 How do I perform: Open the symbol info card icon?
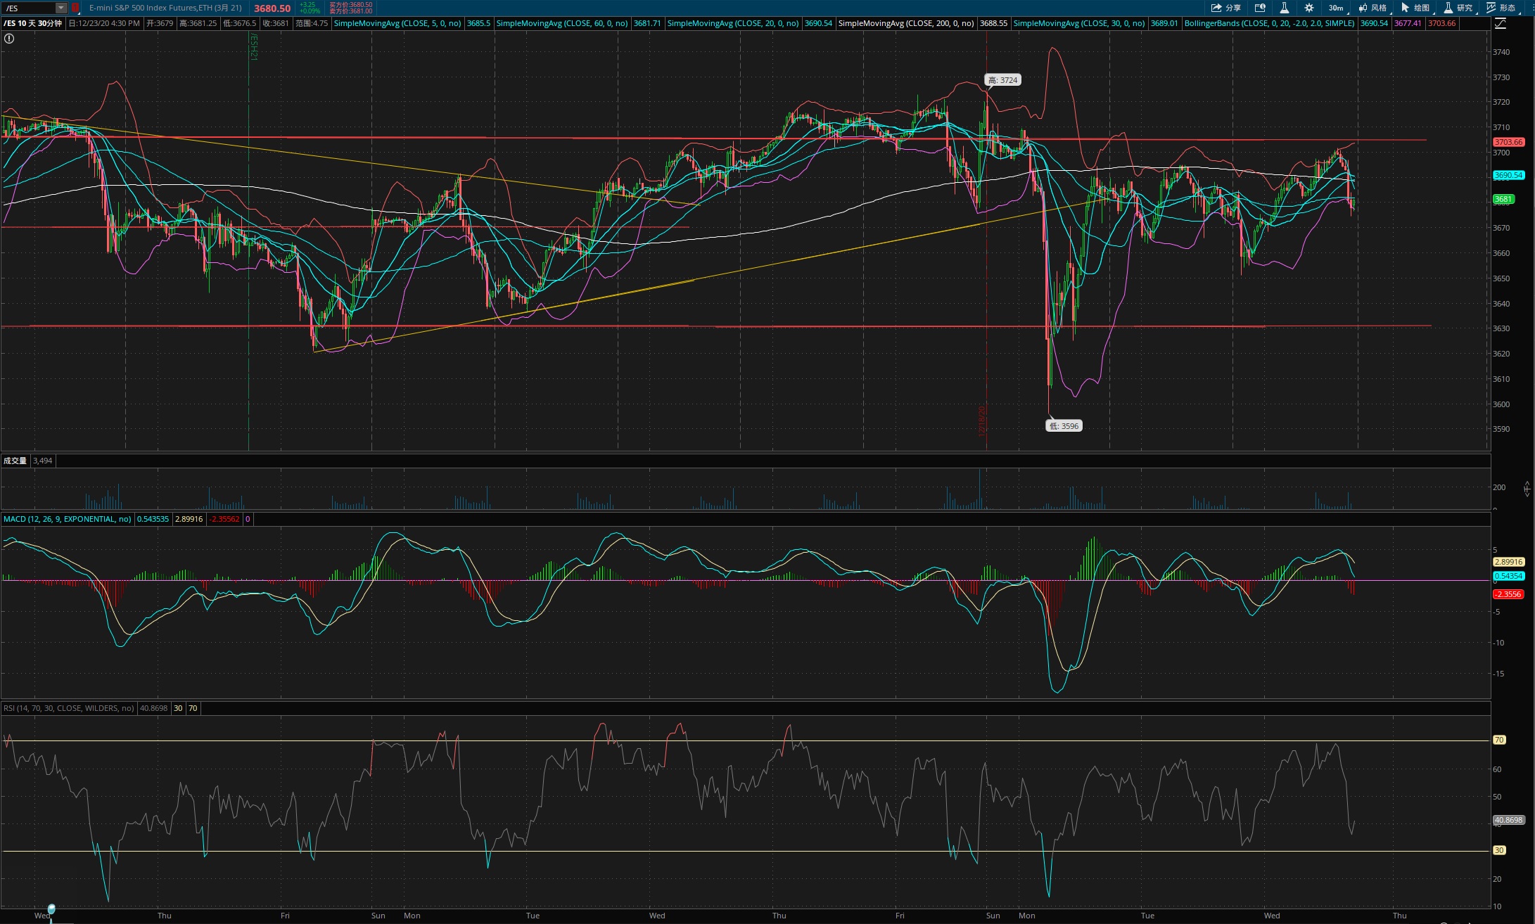[x=1260, y=8]
